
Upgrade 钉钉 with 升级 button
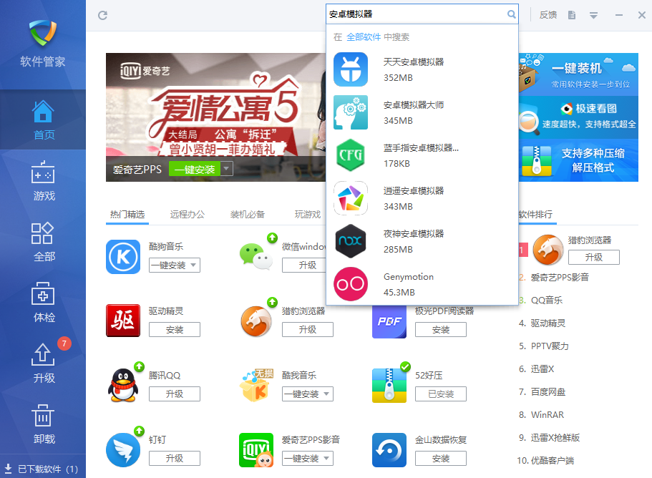[175, 459]
